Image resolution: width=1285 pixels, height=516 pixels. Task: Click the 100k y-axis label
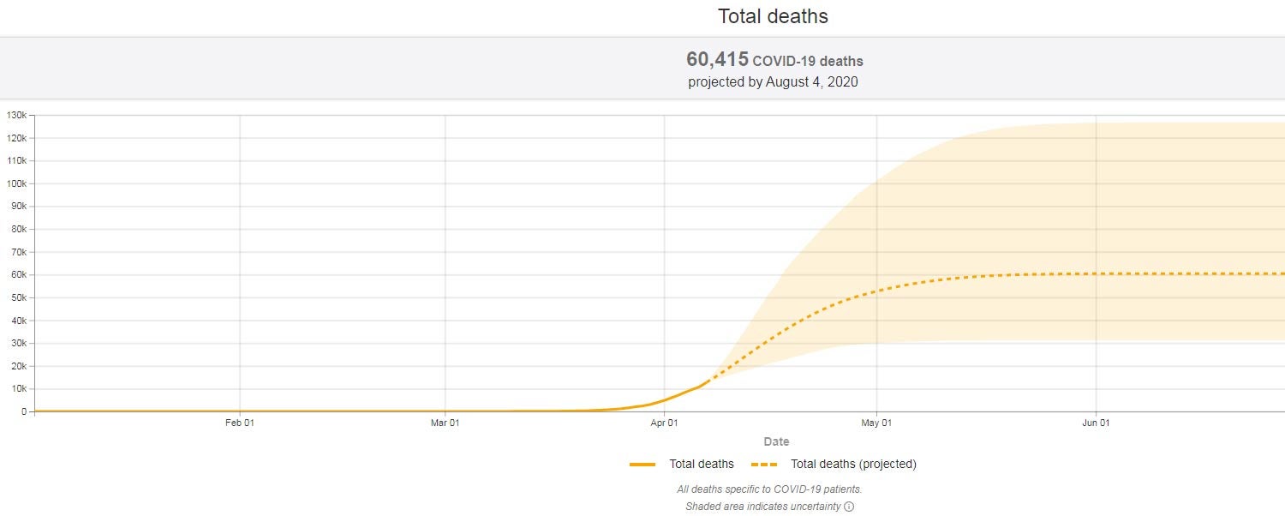tap(16, 183)
